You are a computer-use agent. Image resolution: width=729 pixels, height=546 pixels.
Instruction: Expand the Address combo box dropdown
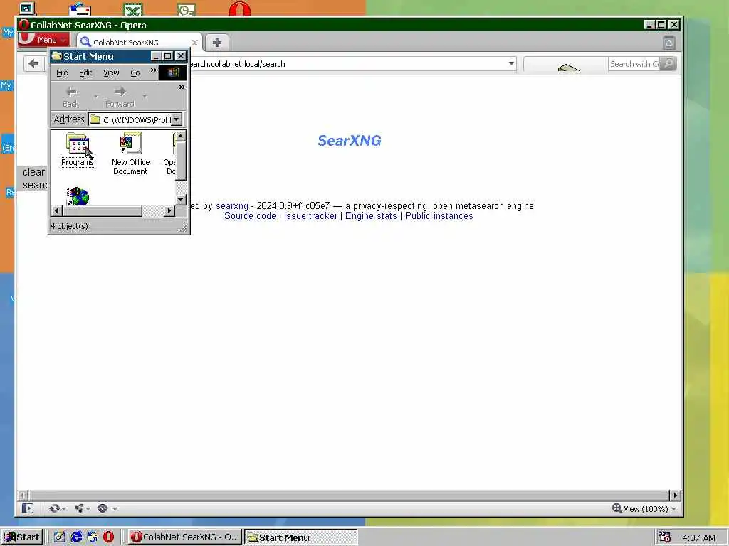[177, 119]
